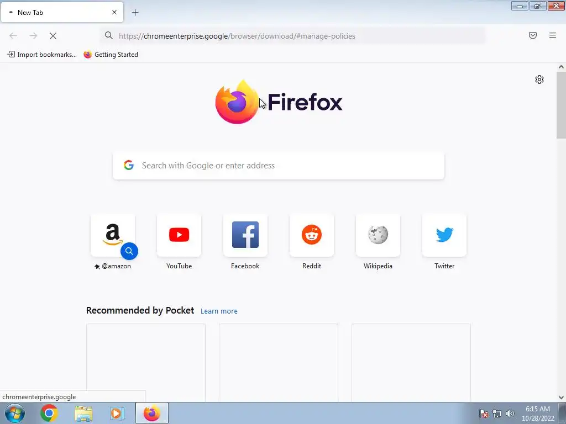
Task: Select the New Tab tab
Action: tap(62, 12)
